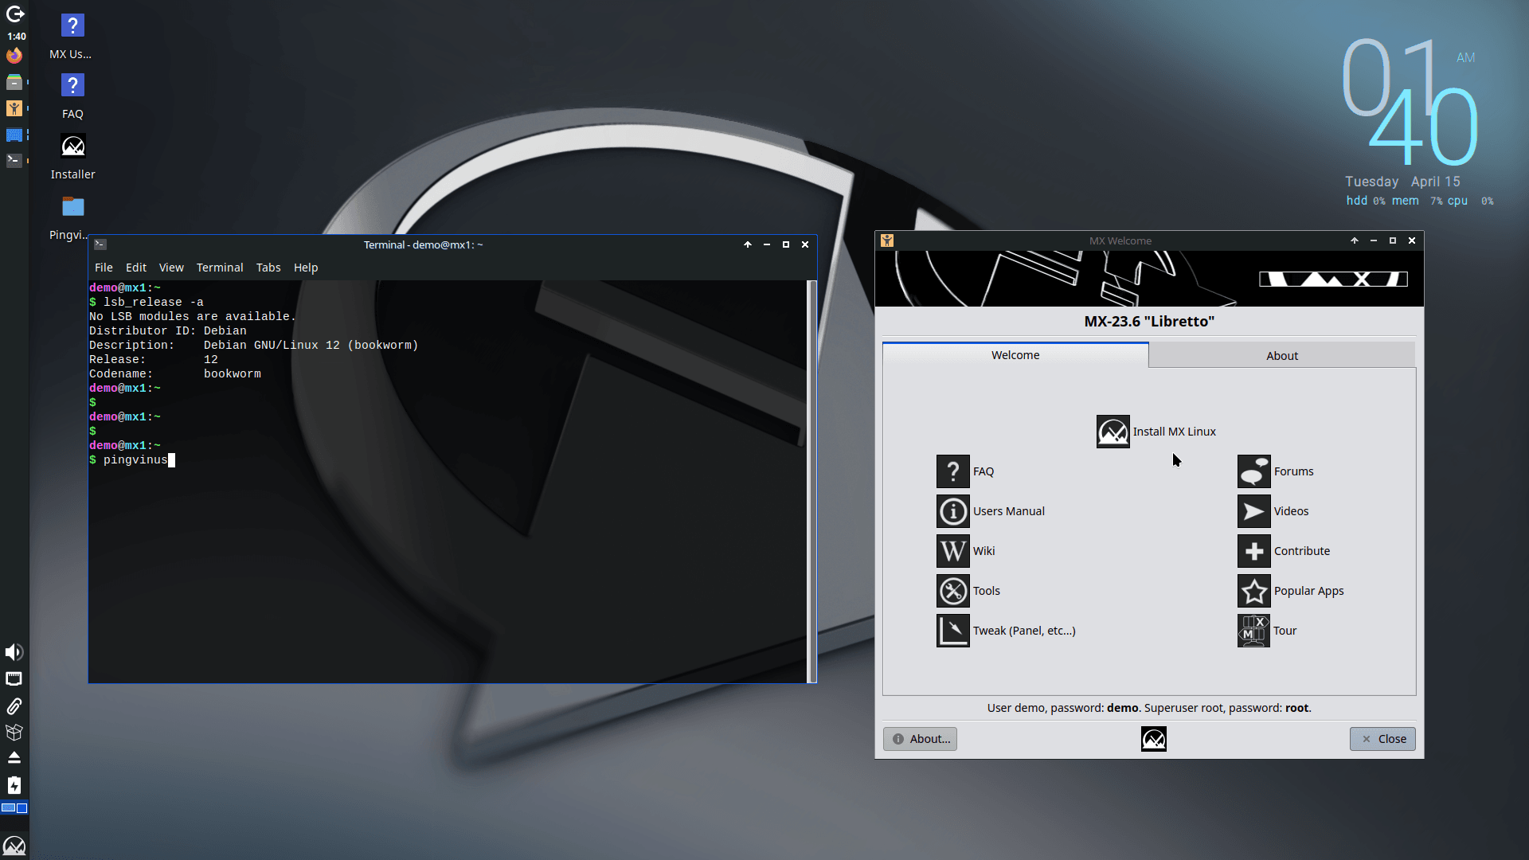This screenshot has width=1529, height=860.
Task: Click the Install MX Linux icon
Action: [x=1113, y=432]
